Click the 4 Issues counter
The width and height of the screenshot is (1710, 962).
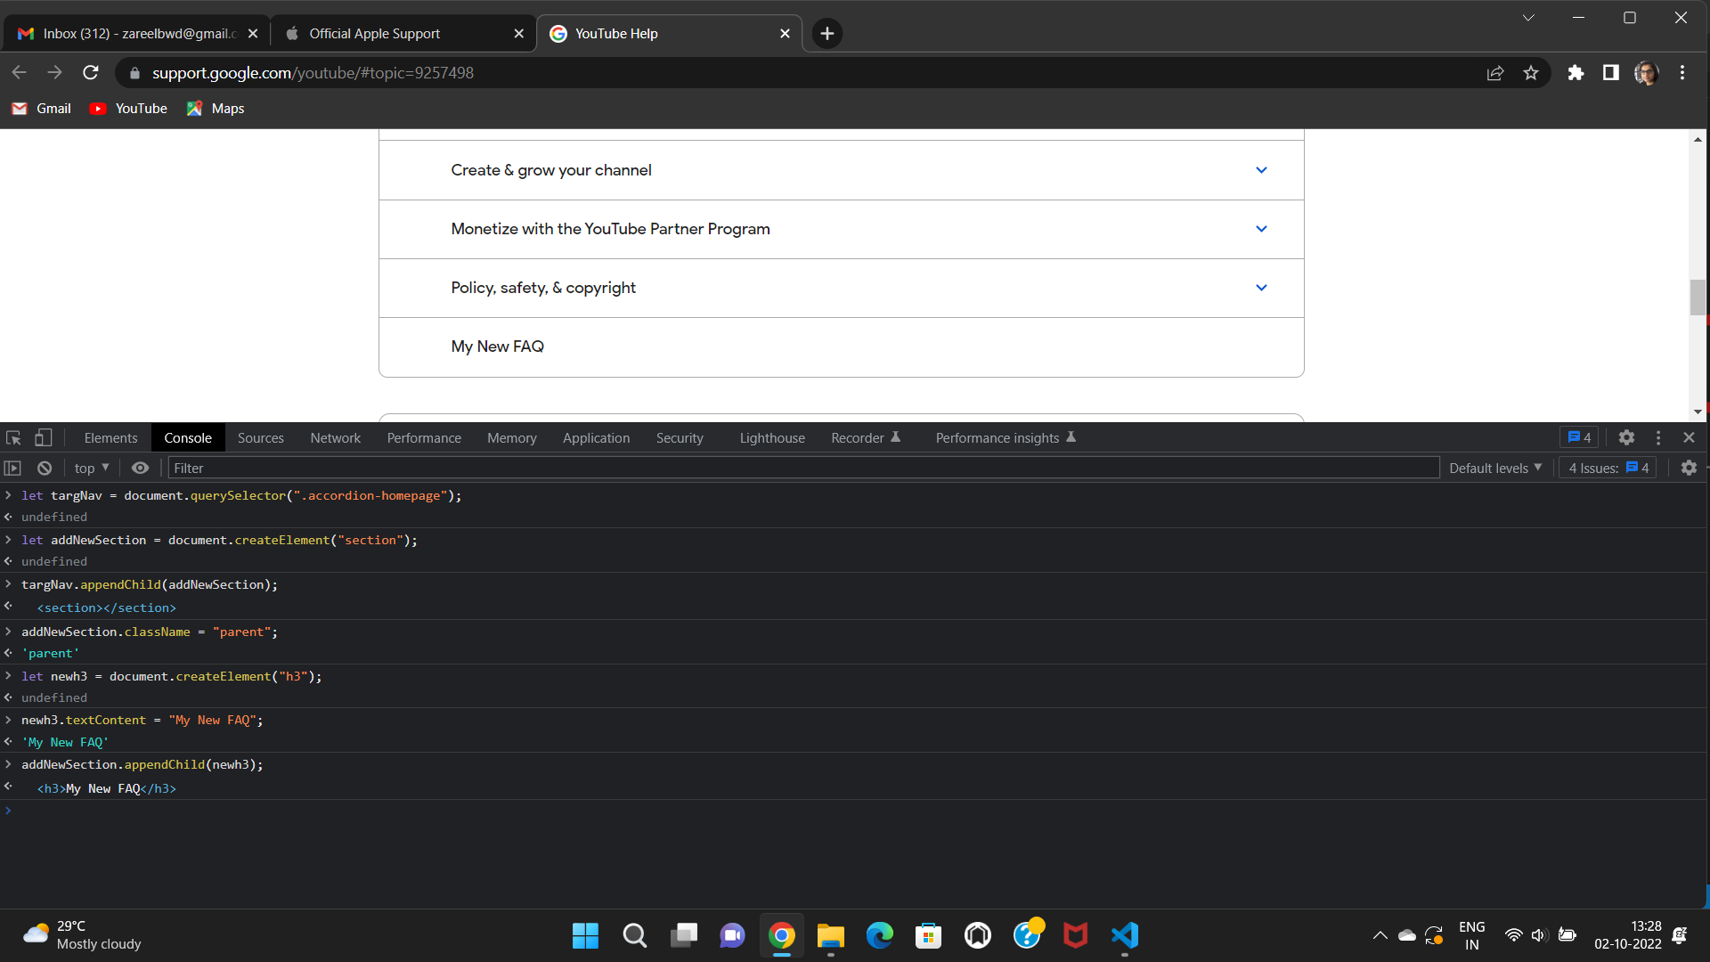1608,468
